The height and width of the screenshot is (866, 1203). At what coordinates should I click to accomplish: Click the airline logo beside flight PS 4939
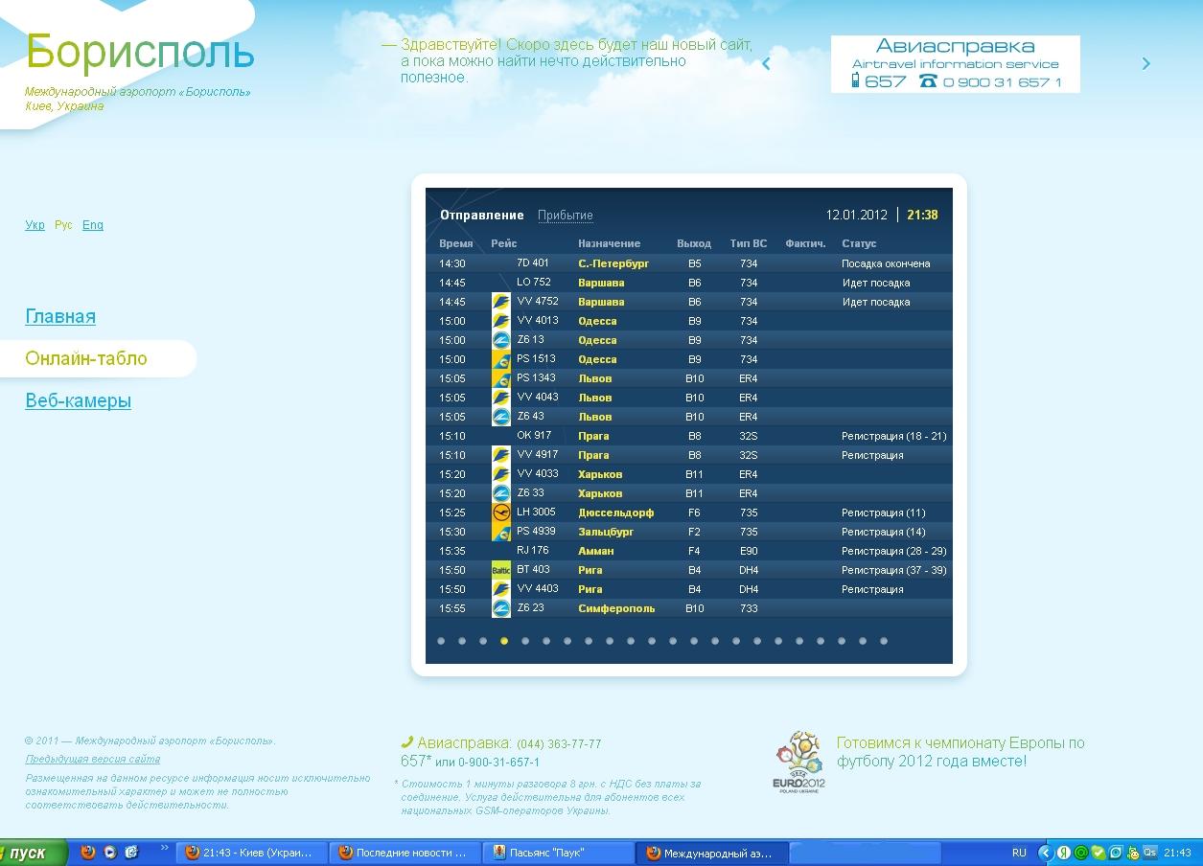tap(500, 532)
